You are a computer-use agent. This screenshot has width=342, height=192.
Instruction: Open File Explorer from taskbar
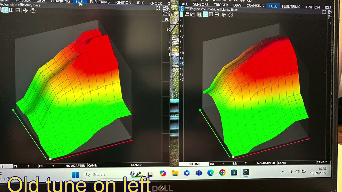[x=175, y=173]
